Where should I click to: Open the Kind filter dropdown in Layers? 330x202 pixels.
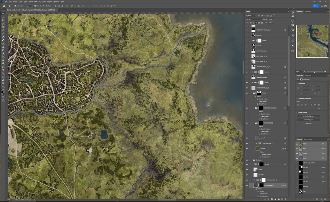(251, 16)
